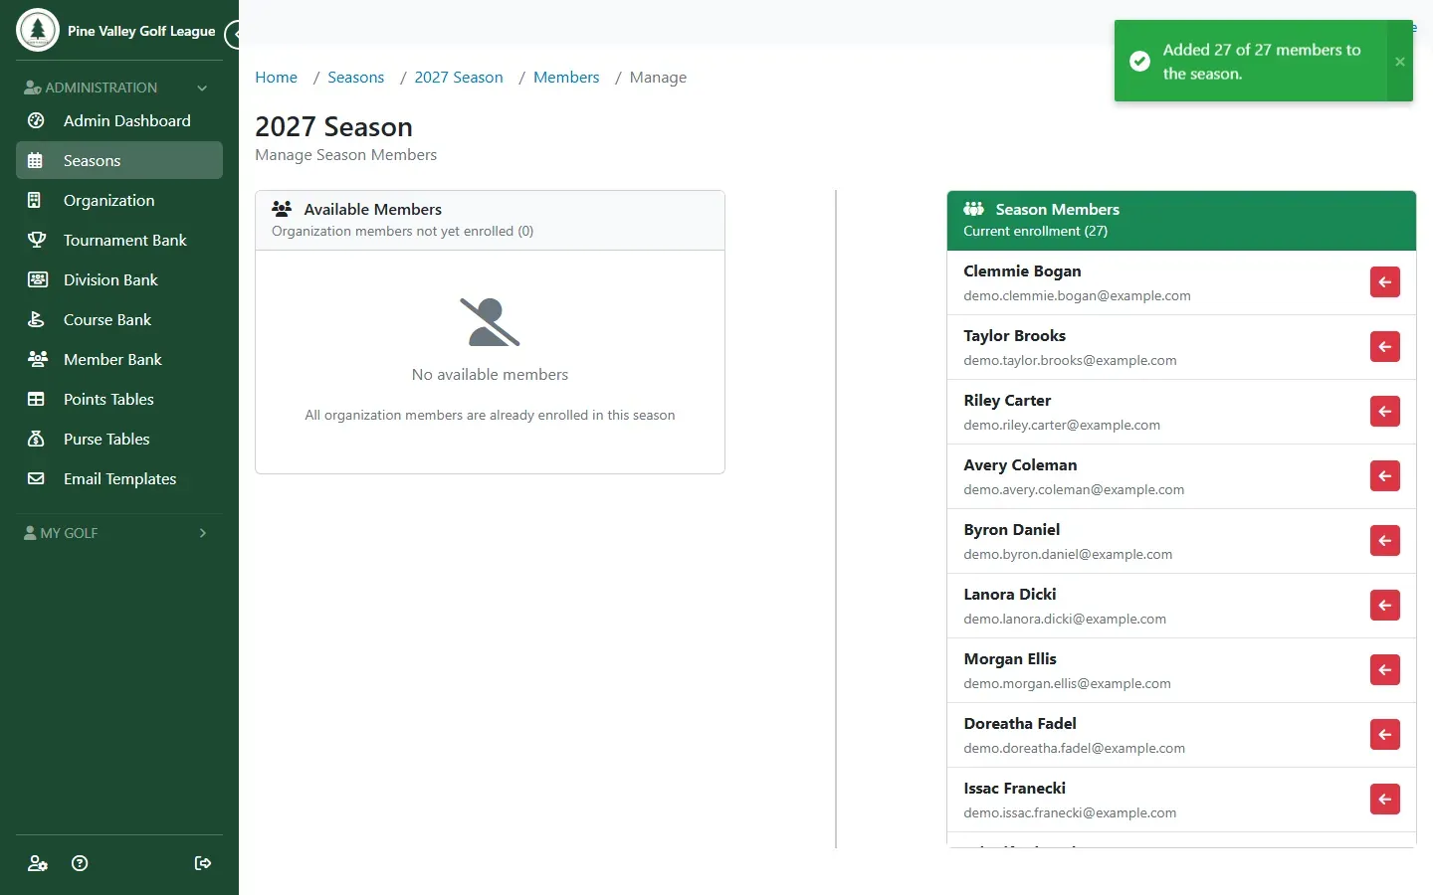This screenshot has width=1433, height=895.
Task: Remove Morgan Ellis from the season
Action: pyautogui.click(x=1384, y=670)
